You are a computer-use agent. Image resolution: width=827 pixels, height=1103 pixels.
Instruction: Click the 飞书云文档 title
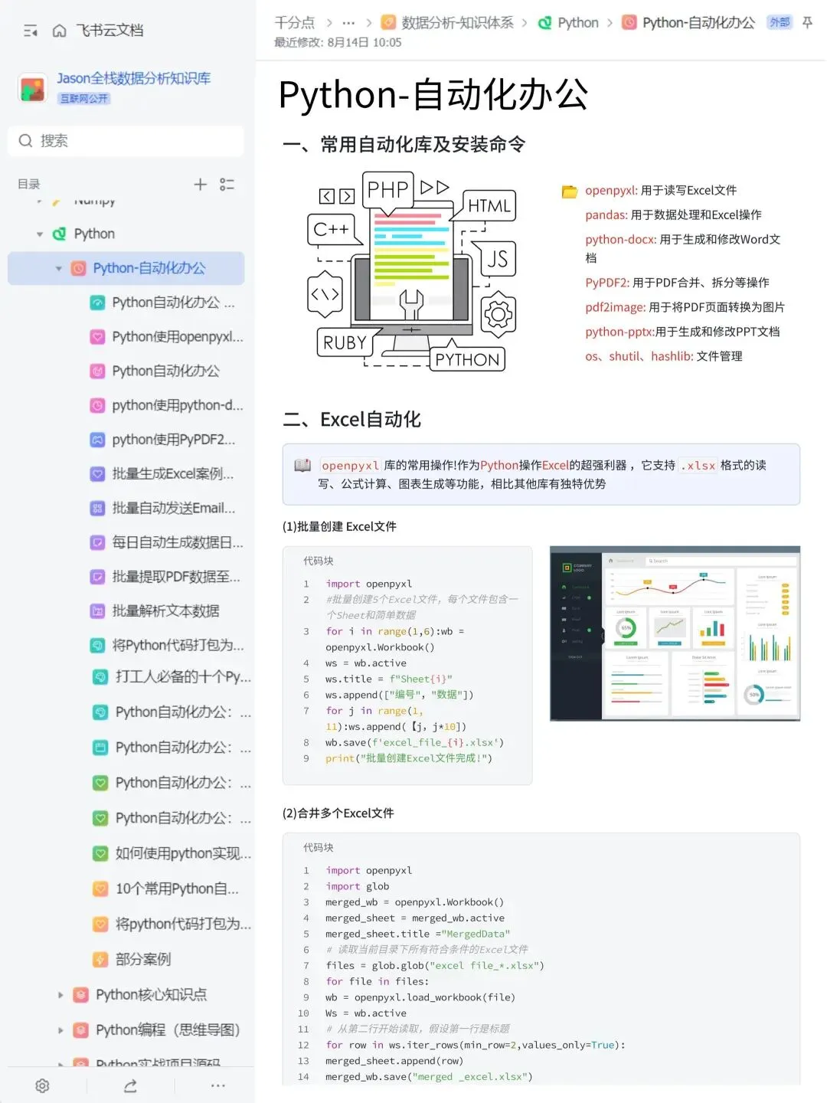[110, 31]
